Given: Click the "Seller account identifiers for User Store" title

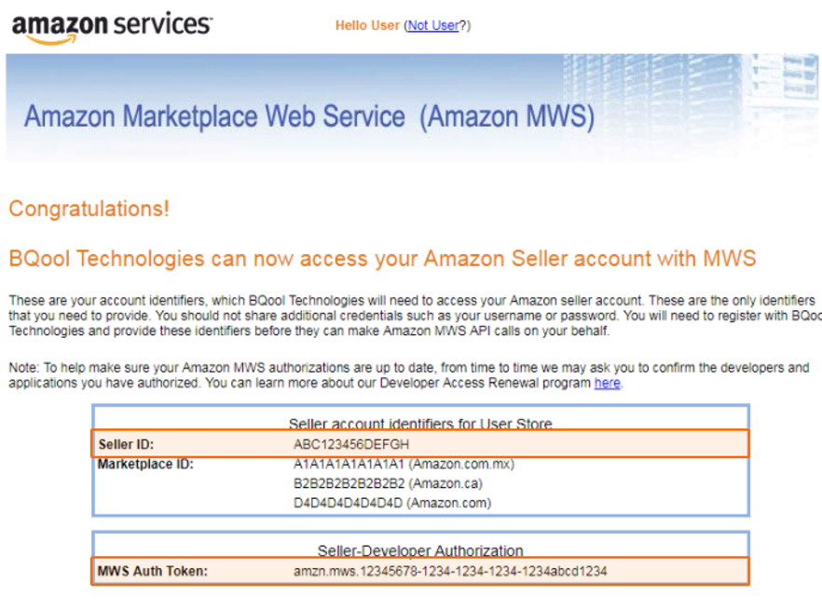Looking at the screenshot, I should [420, 423].
